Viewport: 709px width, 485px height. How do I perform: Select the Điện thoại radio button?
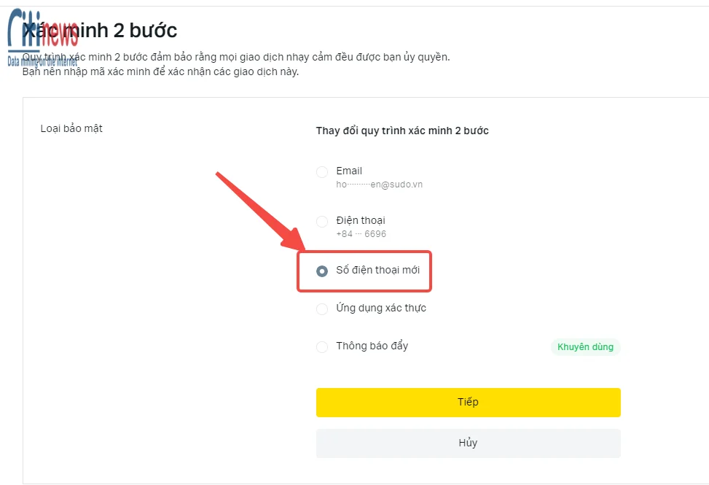coord(322,222)
